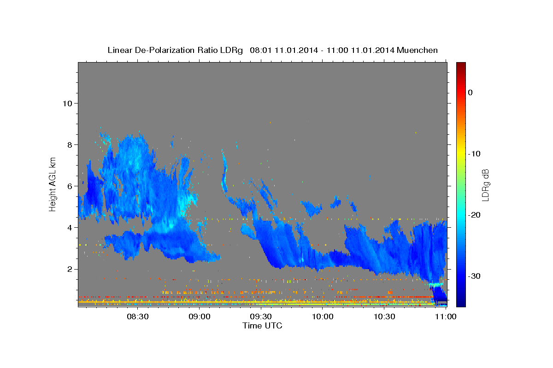Click the LDRg color scale bar

point(461,184)
